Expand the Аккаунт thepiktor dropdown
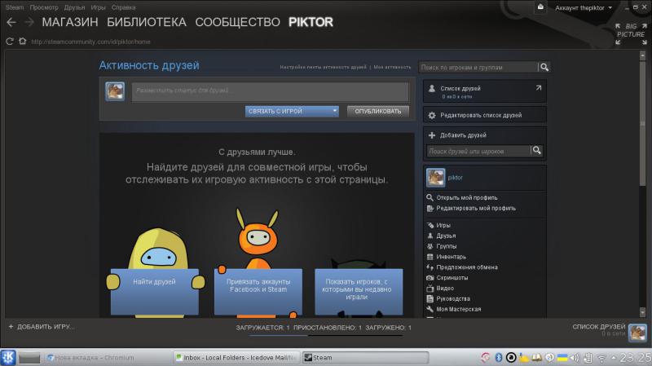The image size is (652, 366). (584, 7)
